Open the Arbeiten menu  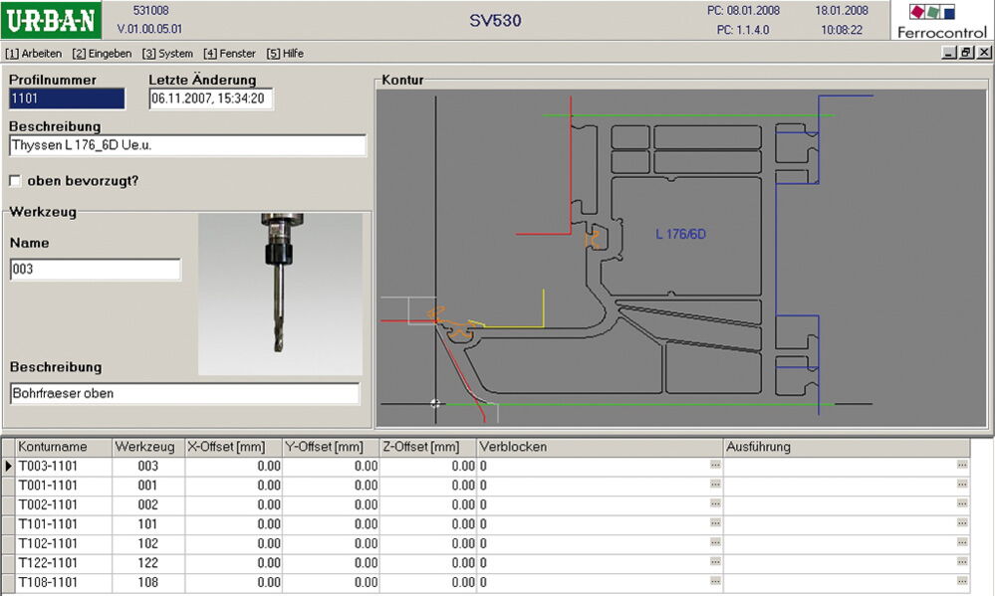(34, 53)
